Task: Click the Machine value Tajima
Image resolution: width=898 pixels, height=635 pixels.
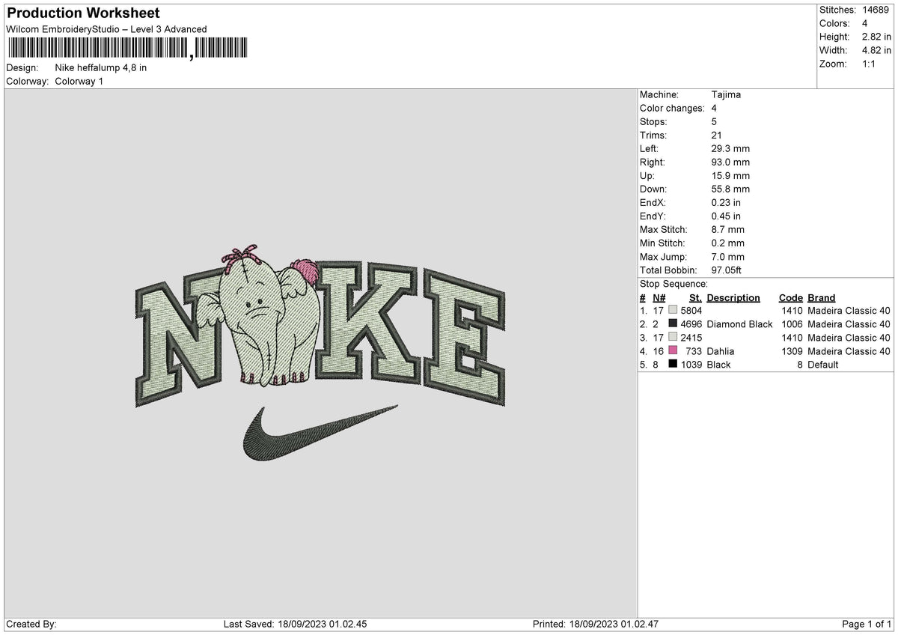Action: point(726,95)
